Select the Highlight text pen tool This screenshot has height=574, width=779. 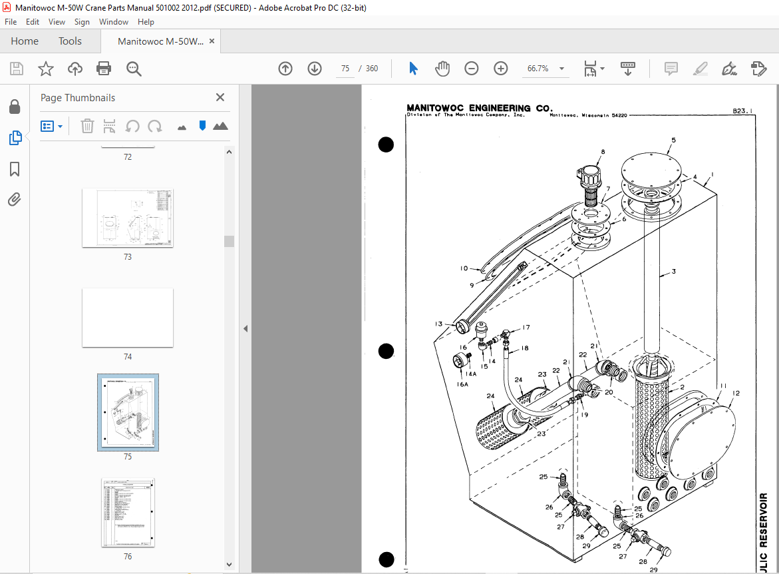(x=700, y=69)
